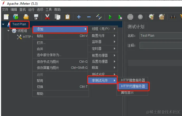Choose 保存屏幕为图片 menu entry
The image size is (182, 116).
60,68
